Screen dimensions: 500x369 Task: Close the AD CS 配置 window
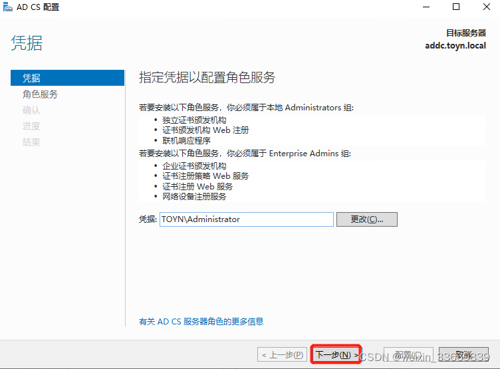coord(486,7)
